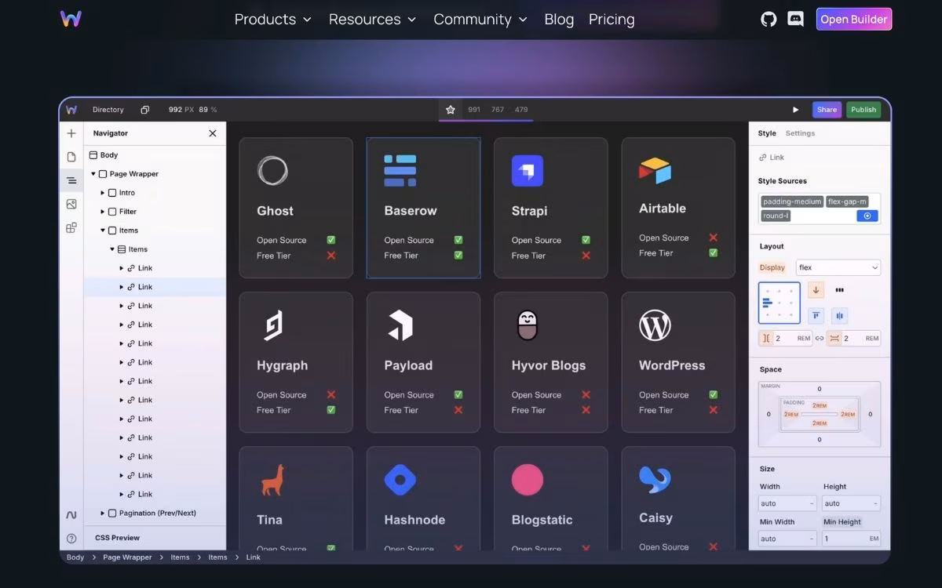The image size is (942, 588).
Task: Switch to the Style tab
Action: coord(767,133)
